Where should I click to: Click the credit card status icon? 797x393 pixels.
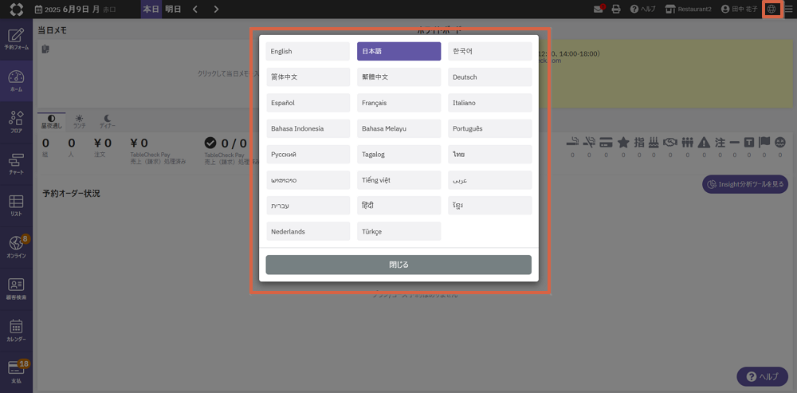606,143
